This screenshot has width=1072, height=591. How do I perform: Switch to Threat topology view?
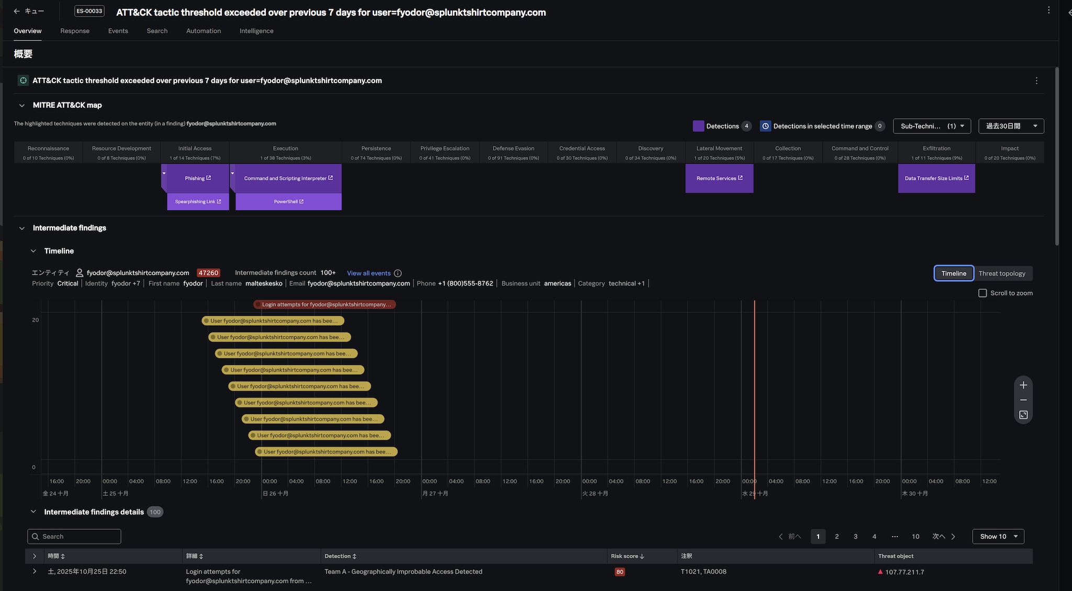pos(1002,273)
